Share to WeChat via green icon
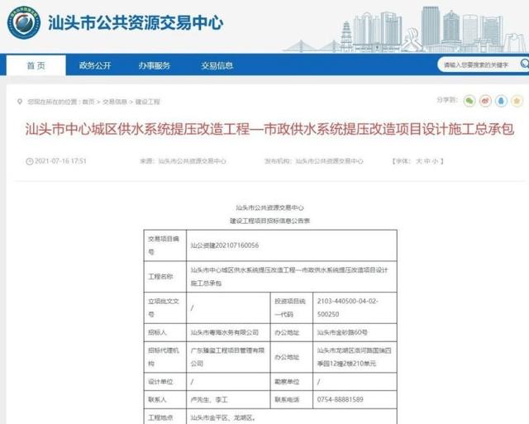The width and height of the screenshot is (529, 424). [469, 101]
